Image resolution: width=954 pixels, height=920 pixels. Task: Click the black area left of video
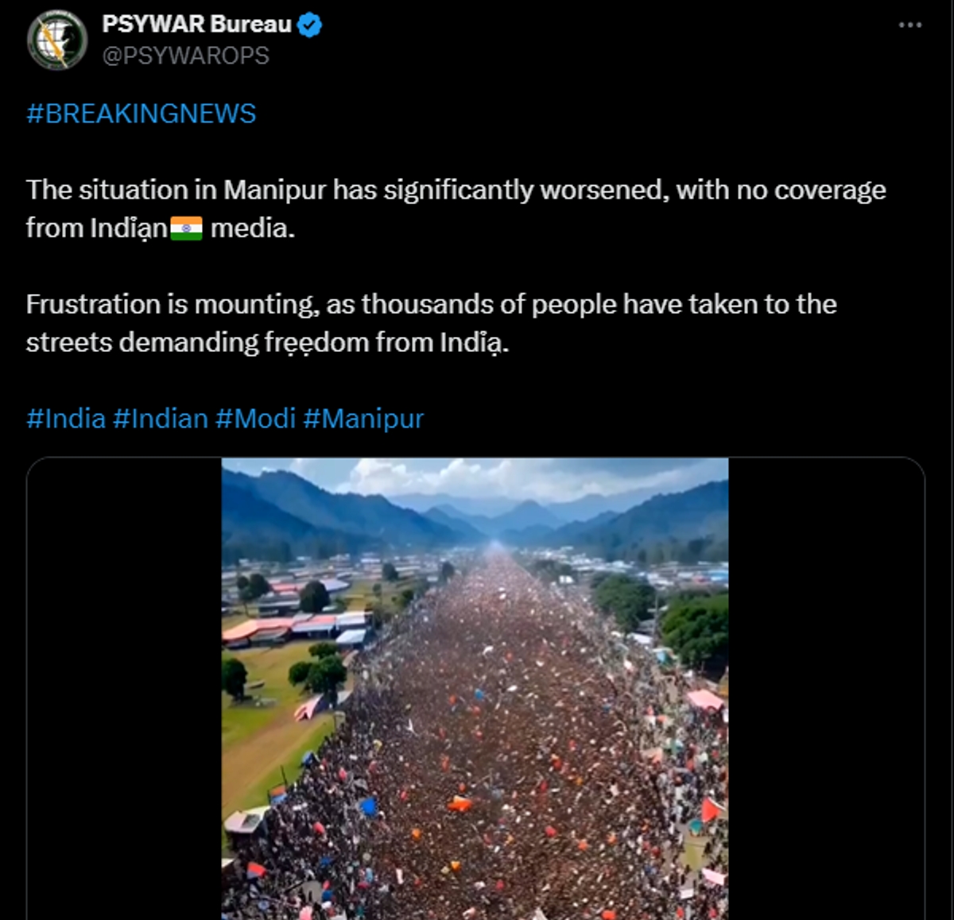point(124,688)
